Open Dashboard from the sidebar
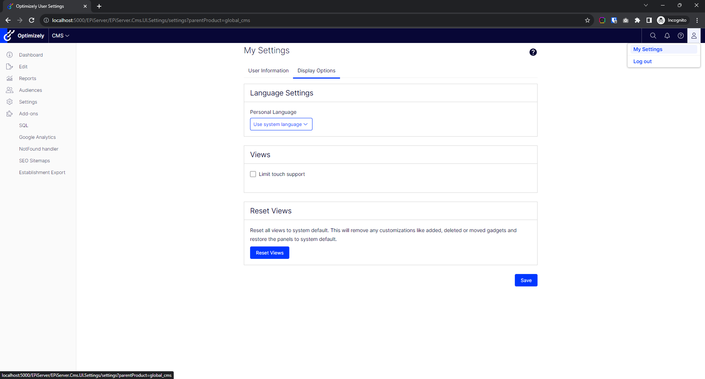705x379 pixels. (31, 55)
